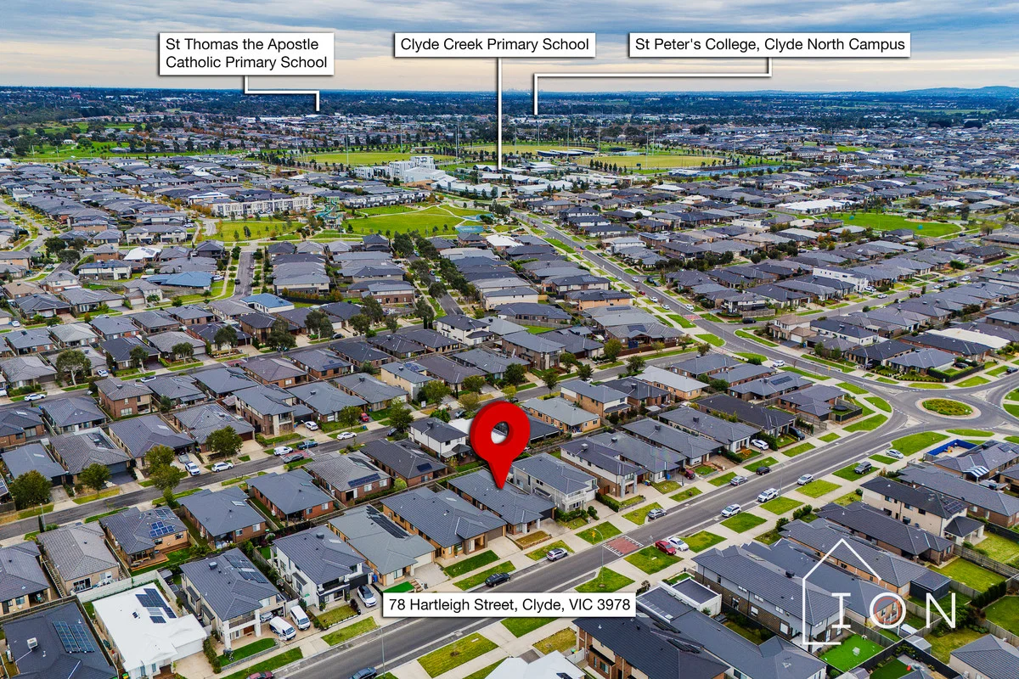Click the end of the St Thomas leader line
Image resolution: width=1019 pixels, height=679 pixels.
[318, 110]
